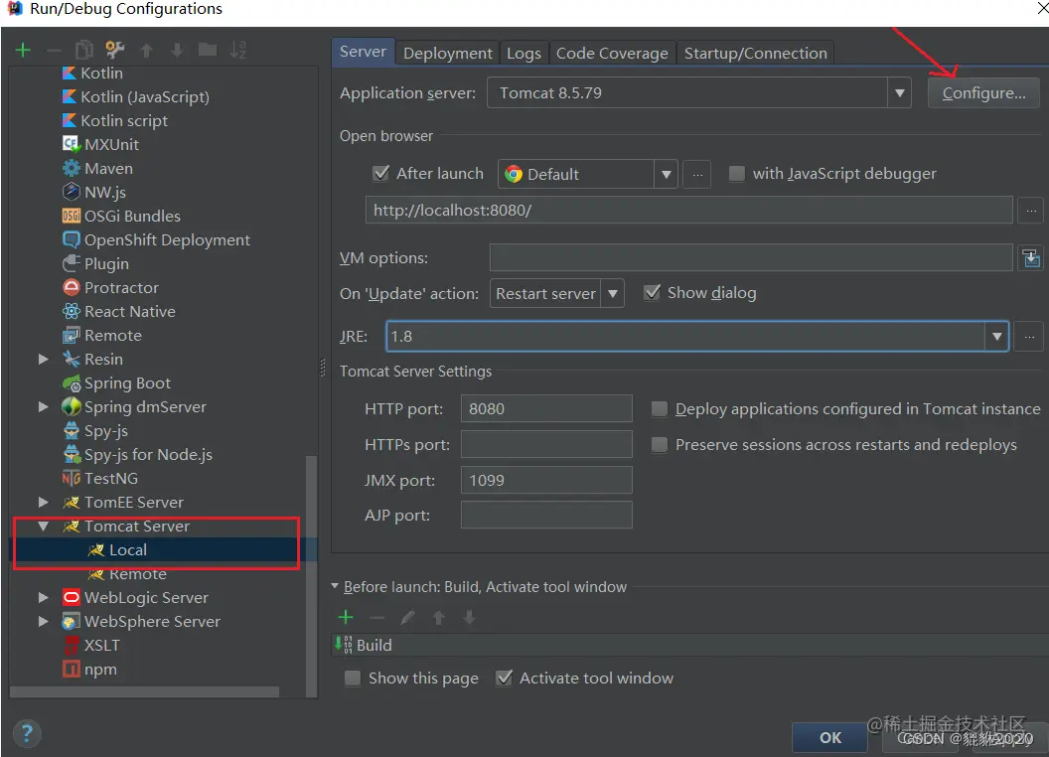
Task: Select OSGi Bundles configuration type
Action: click(x=121, y=217)
